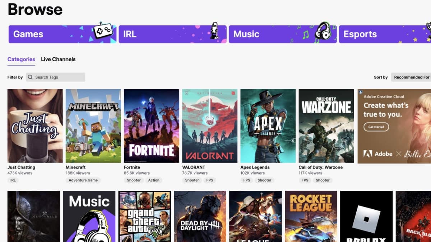Open the Adobe Creative Cloud advertisement
This screenshot has height=242, width=431.
pos(394,126)
